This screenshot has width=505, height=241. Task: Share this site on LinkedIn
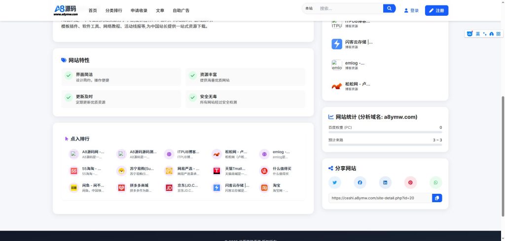(x=385, y=182)
